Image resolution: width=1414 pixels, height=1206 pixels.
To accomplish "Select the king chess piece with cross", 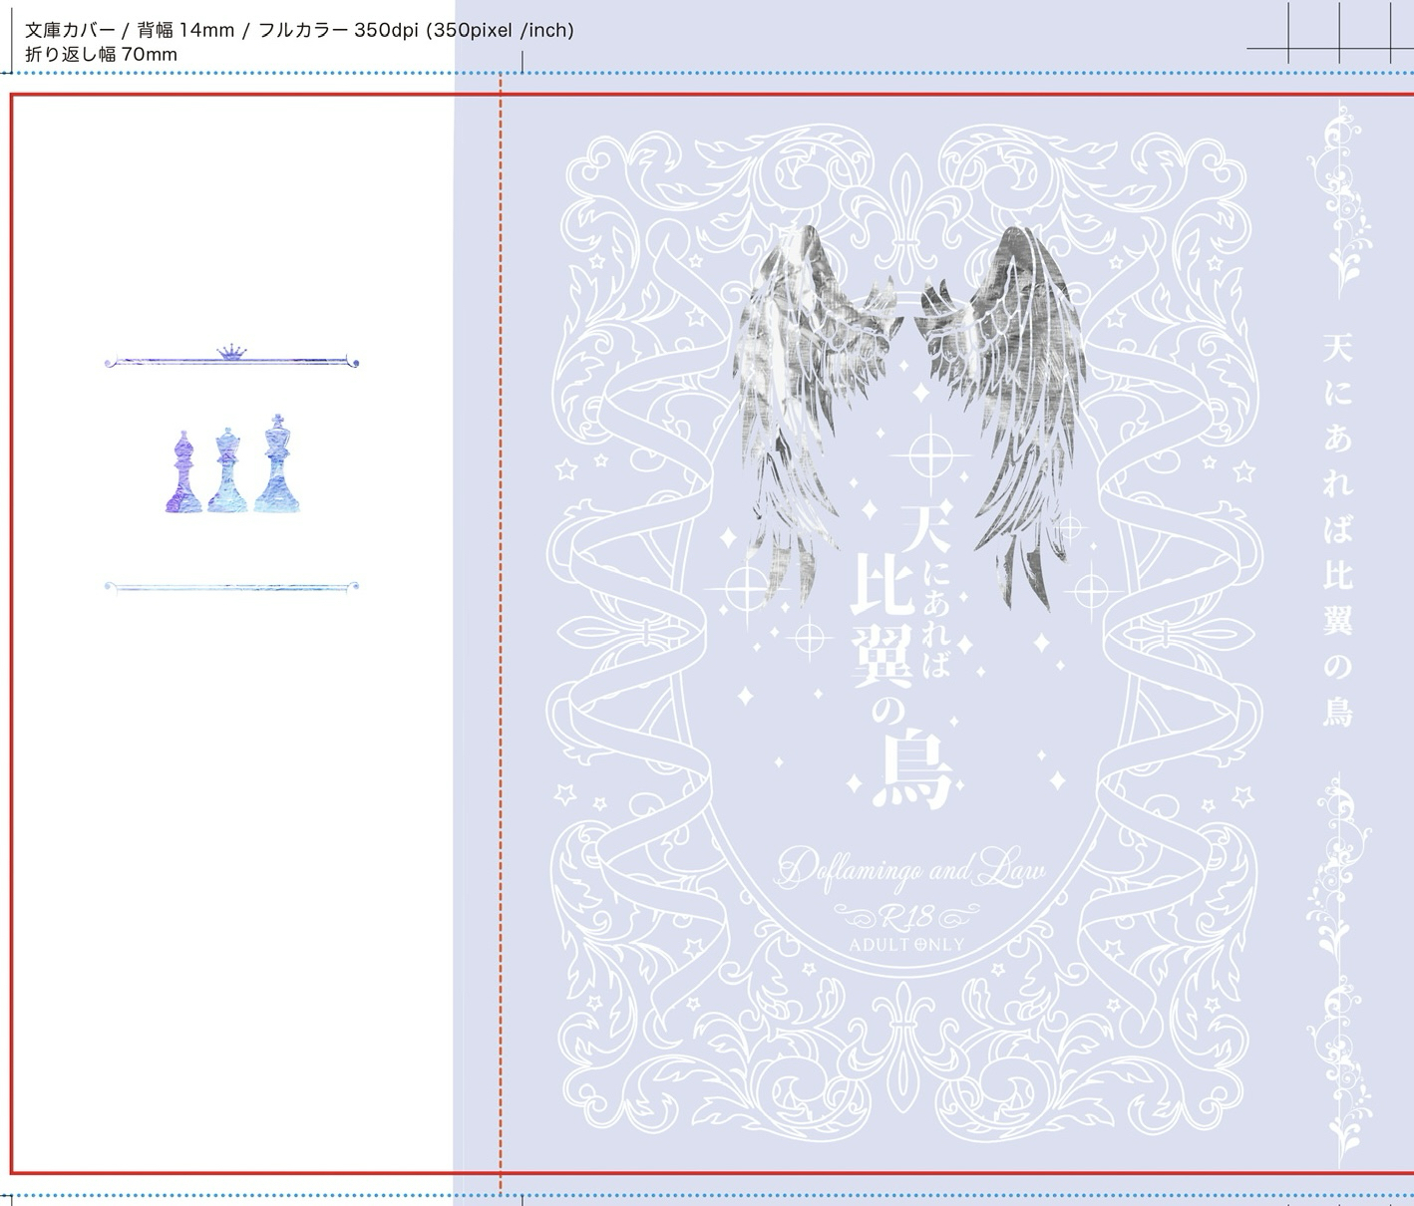I will tap(277, 466).
